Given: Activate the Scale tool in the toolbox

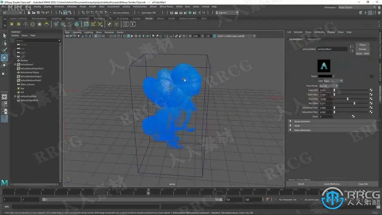Looking at the screenshot, I should 4,72.
